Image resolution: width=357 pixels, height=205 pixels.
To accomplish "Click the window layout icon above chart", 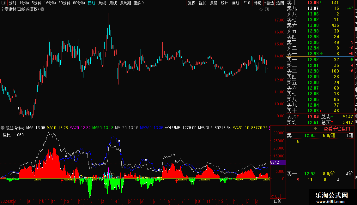I will click(x=267, y=9).
